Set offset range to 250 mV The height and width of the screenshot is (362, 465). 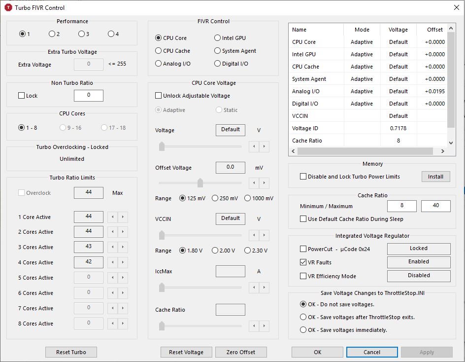(x=225, y=198)
